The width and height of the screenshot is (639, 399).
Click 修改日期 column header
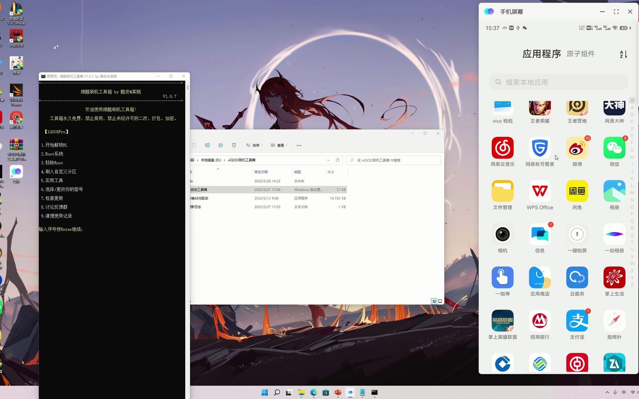[x=261, y=172]
